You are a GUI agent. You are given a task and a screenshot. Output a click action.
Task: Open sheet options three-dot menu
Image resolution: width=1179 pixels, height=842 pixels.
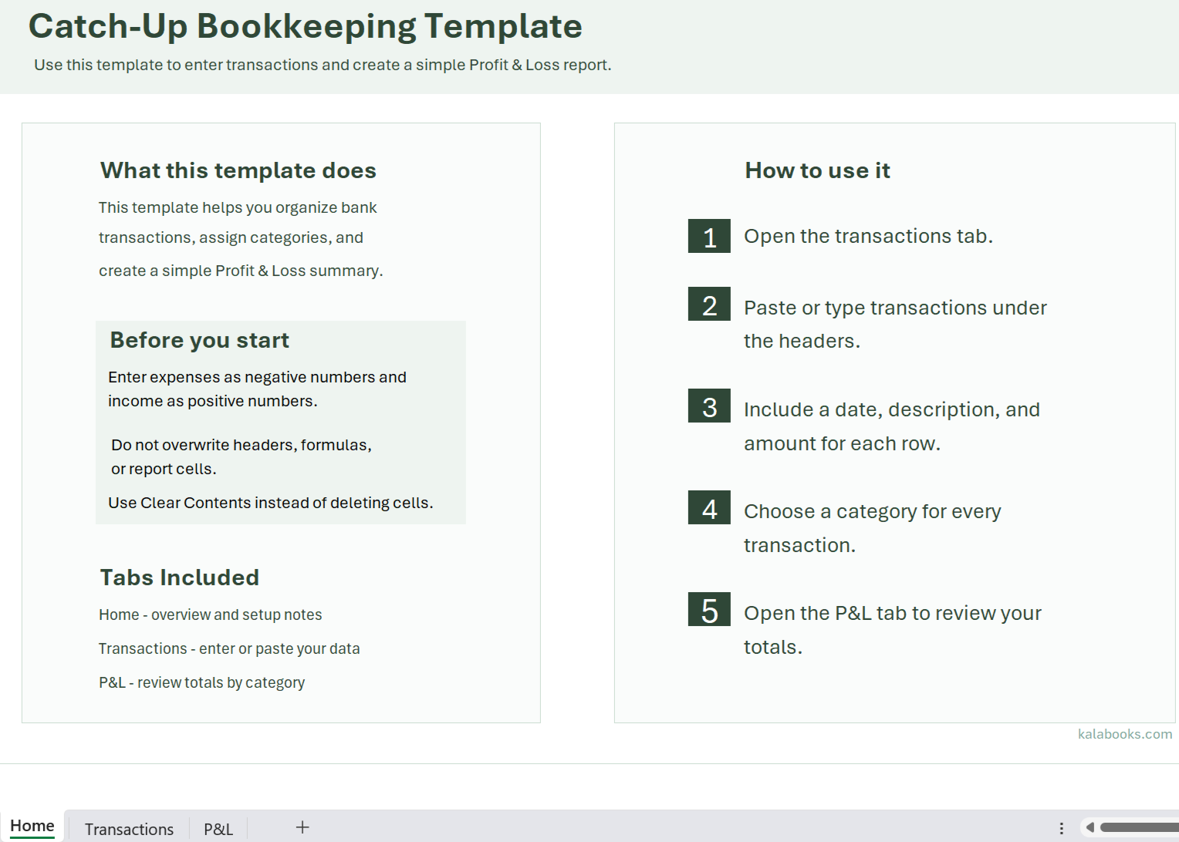click(1062, 828)
